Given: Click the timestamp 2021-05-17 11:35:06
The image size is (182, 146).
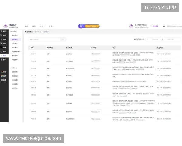Looking at the screenshot, I should 164,112.
